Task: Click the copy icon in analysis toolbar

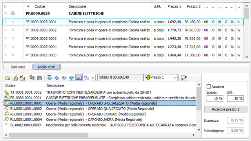Action: click(x=32, y=78)
